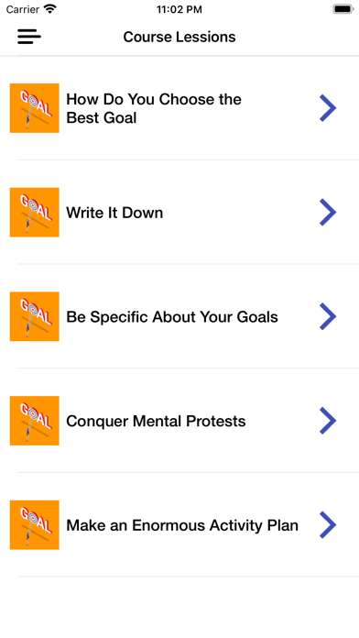The image size is (359, 638).
Task: Select the Write It Down lesson title
Action: [x=114, y=213]
